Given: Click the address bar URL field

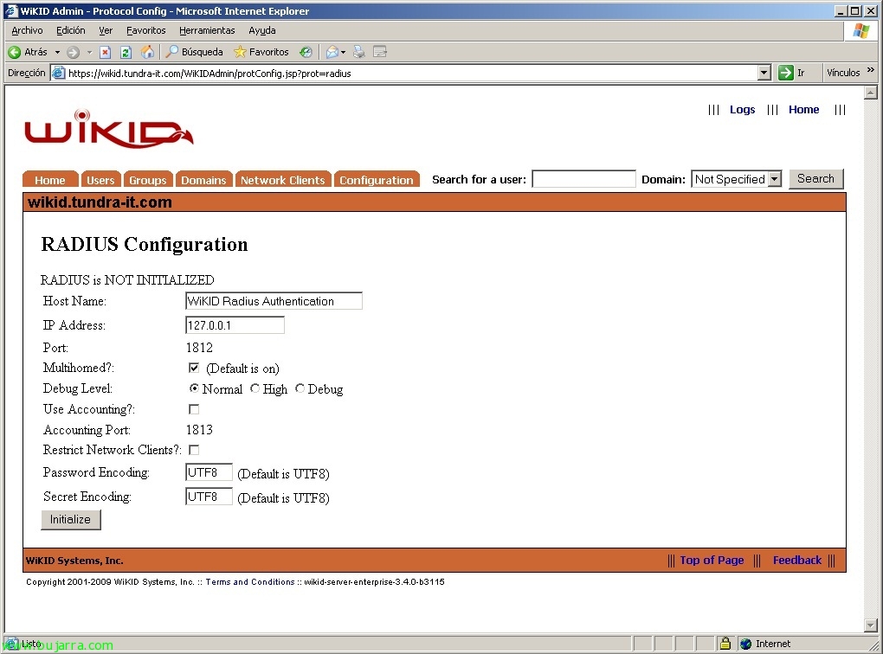Looking at the screenshot, I should [x=412, y=74].
